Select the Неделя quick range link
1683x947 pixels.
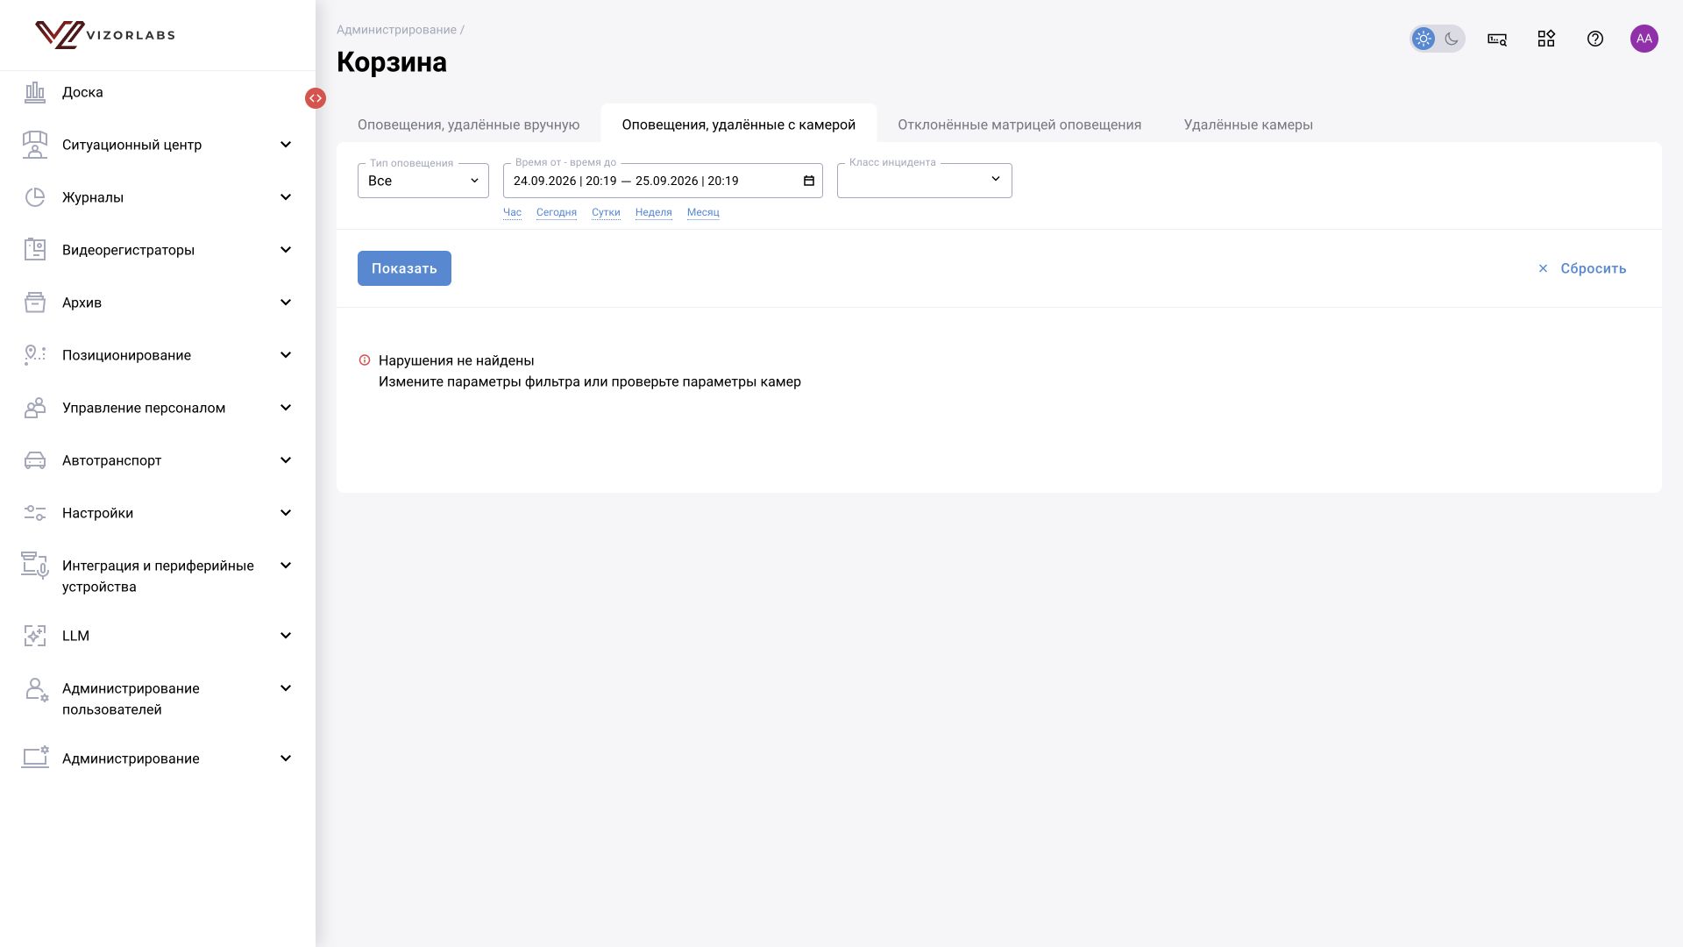click(654, 212)
